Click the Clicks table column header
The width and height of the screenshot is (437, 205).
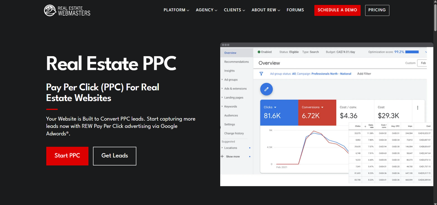358,126
